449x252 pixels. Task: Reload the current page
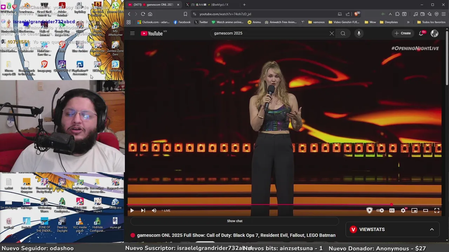tap(143, 14)
